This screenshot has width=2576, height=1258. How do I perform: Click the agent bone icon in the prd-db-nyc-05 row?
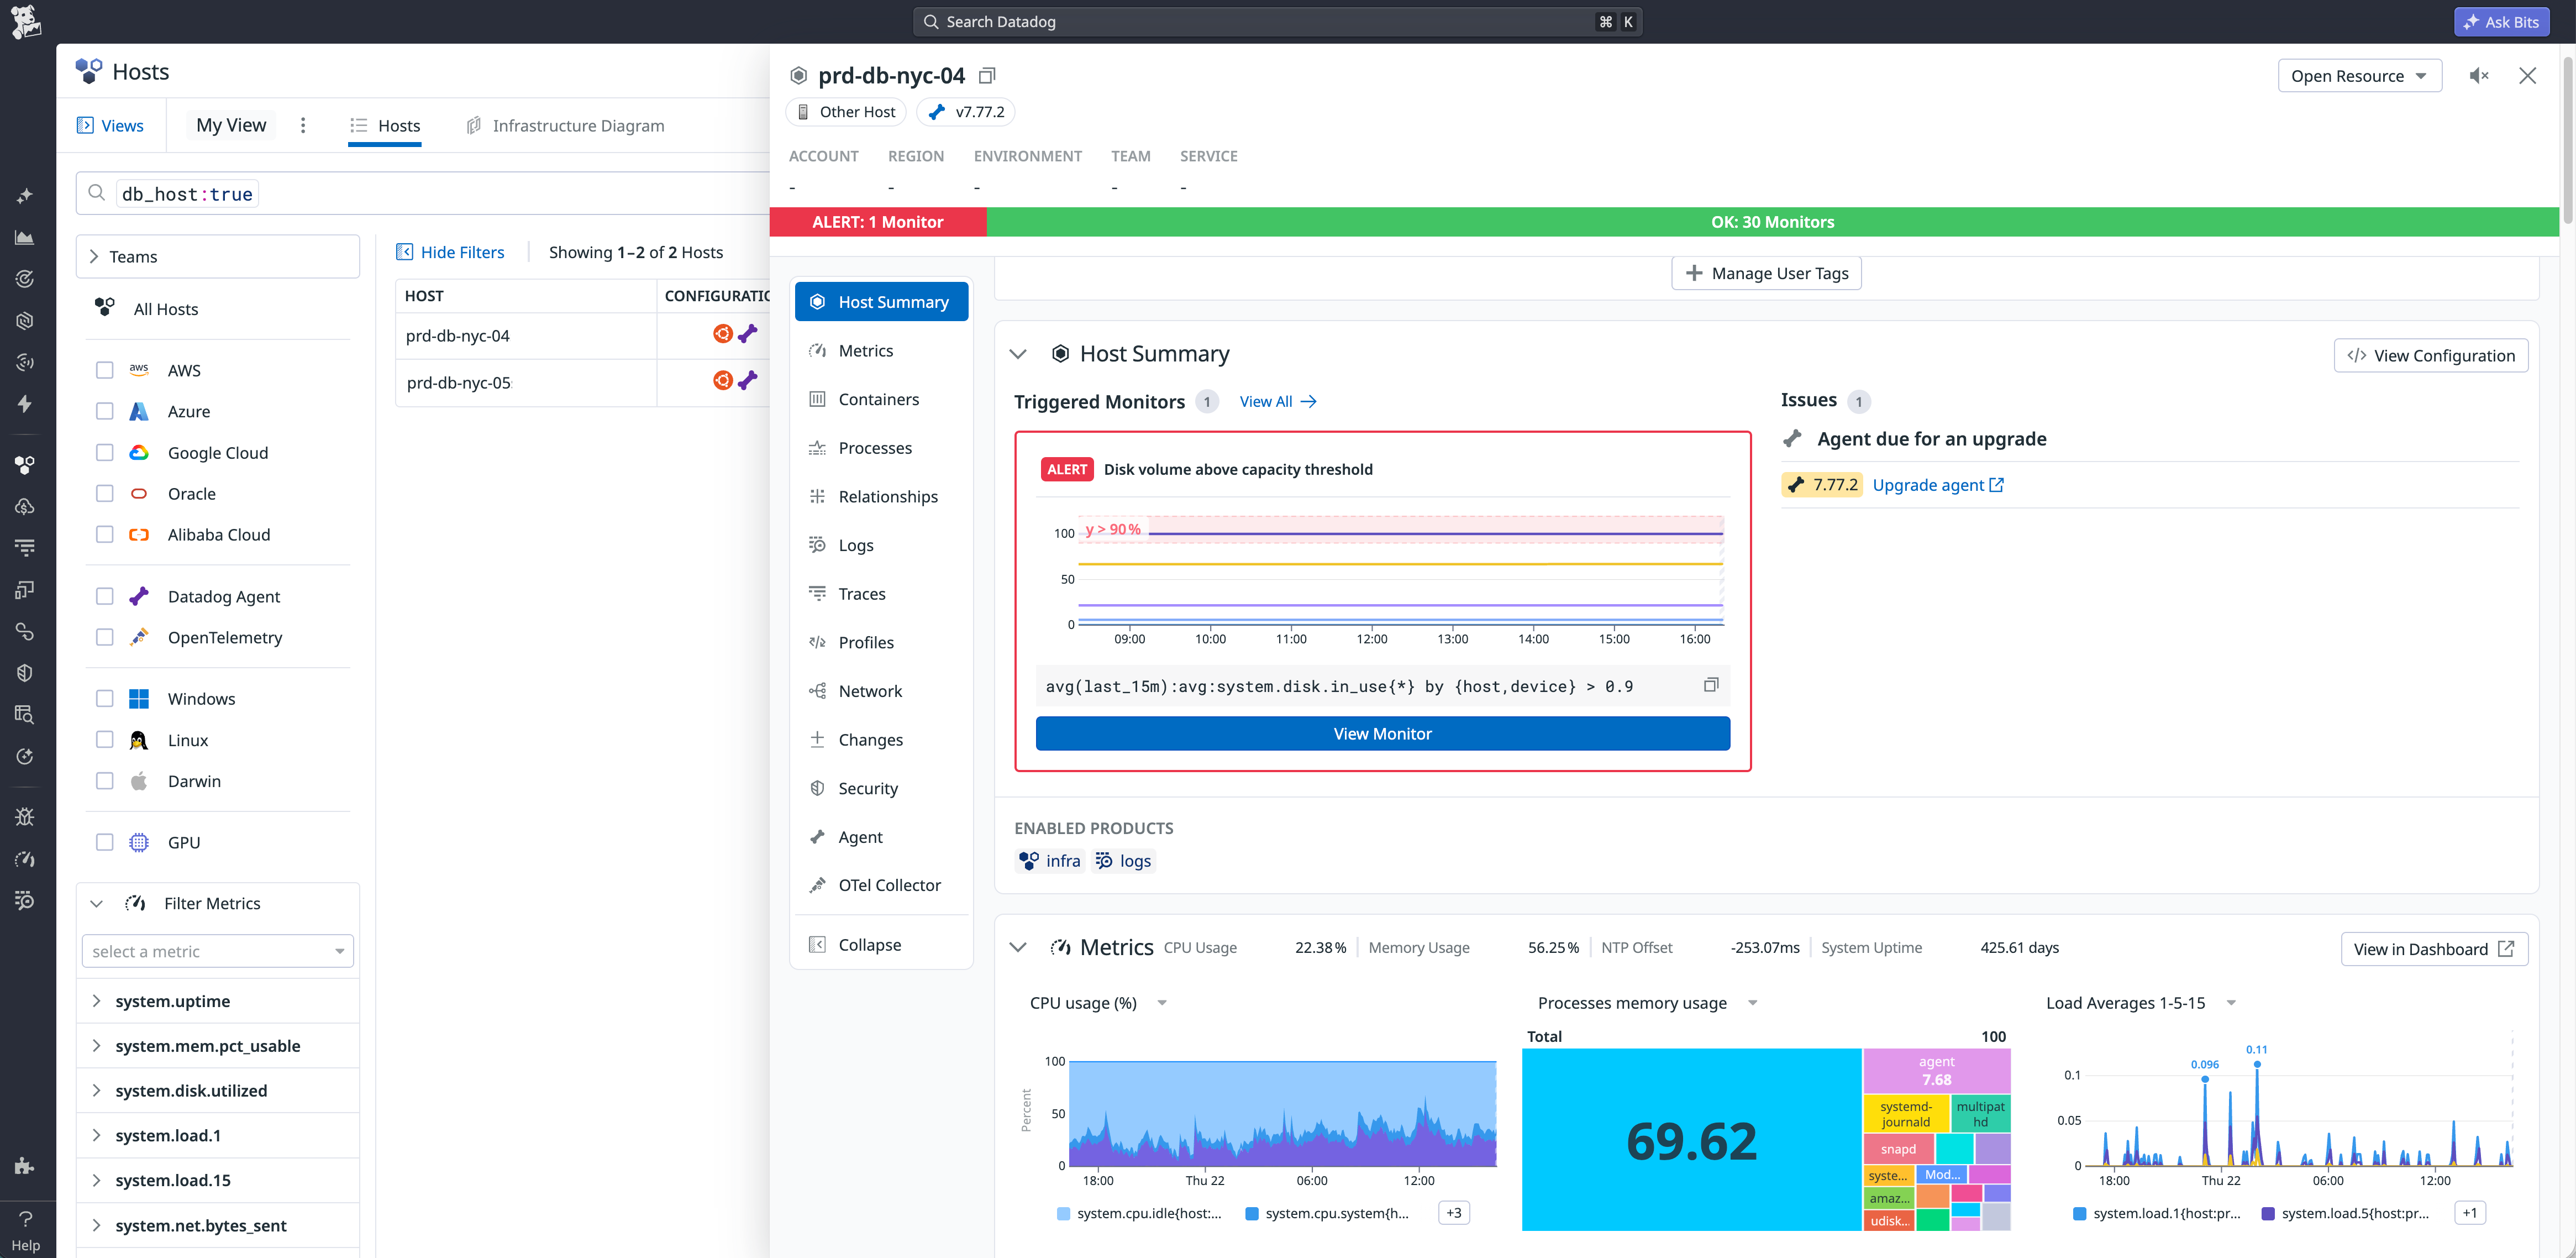tap(748, 380)
